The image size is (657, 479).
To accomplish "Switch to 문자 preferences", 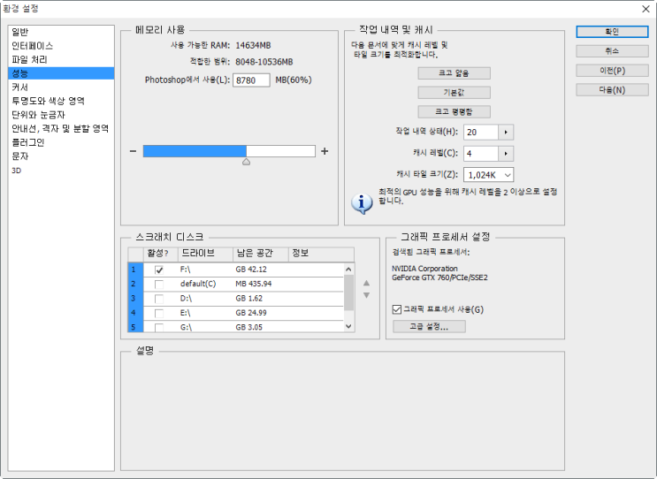I will pos(61,156).
